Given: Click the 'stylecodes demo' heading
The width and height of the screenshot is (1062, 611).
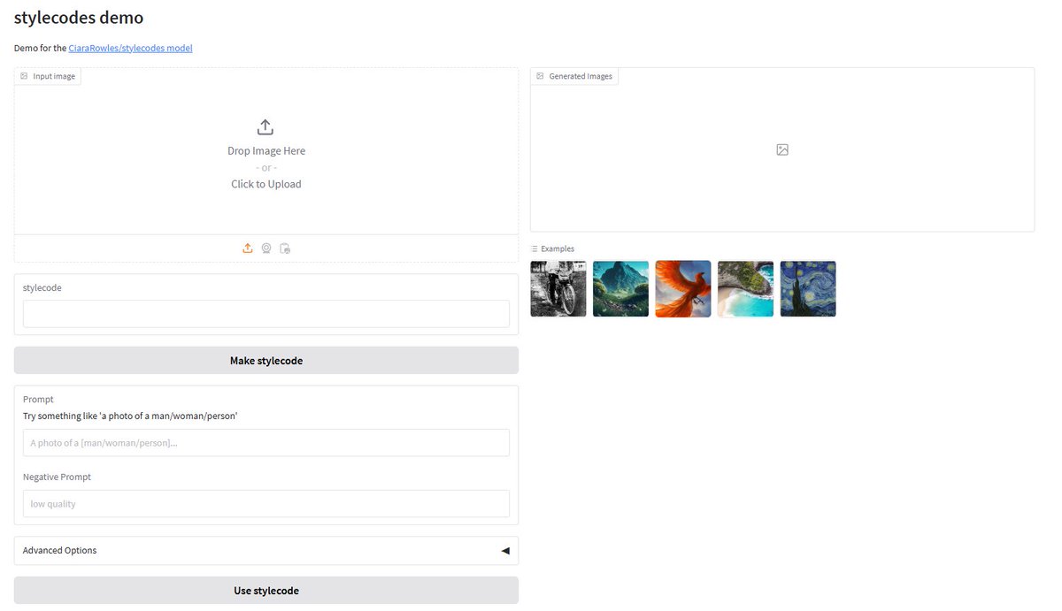Looking at the screenshot, I should (x=79, y=18).
